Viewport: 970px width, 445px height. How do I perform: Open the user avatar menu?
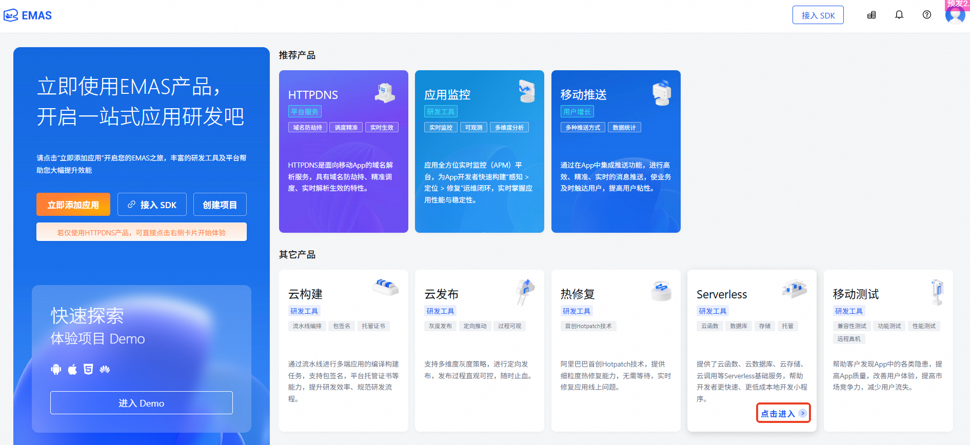pyautogui.click(x=955, y=14)
